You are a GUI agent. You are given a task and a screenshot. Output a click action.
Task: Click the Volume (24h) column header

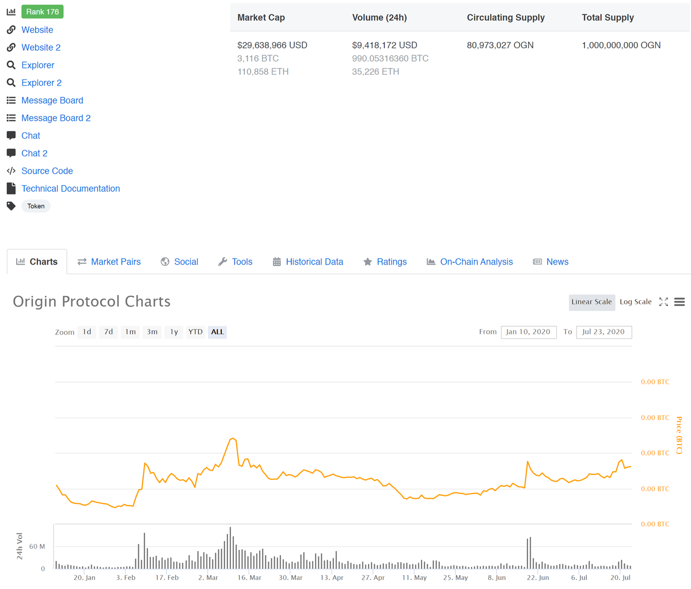click(379, 17)
